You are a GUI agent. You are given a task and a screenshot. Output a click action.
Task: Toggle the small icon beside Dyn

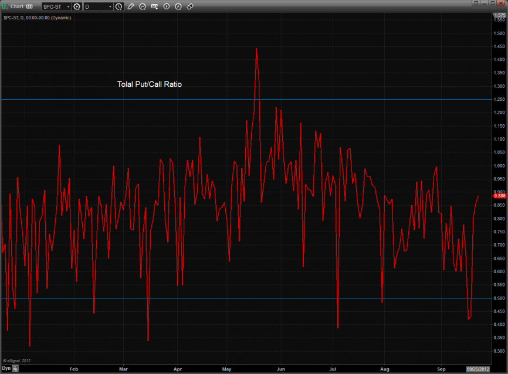(x=16, y=369)
